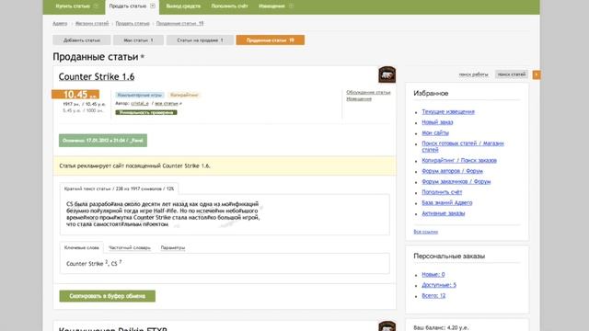Open 'Новые: 0' personal orders link
589x331 pixels.
[x=433, y=274]
